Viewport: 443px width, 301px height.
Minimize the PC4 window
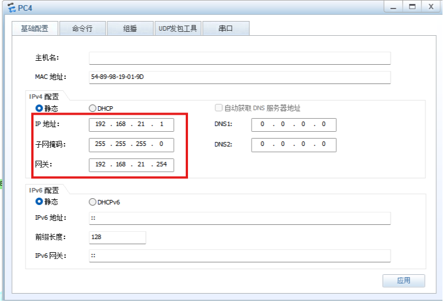coord(393,7)
